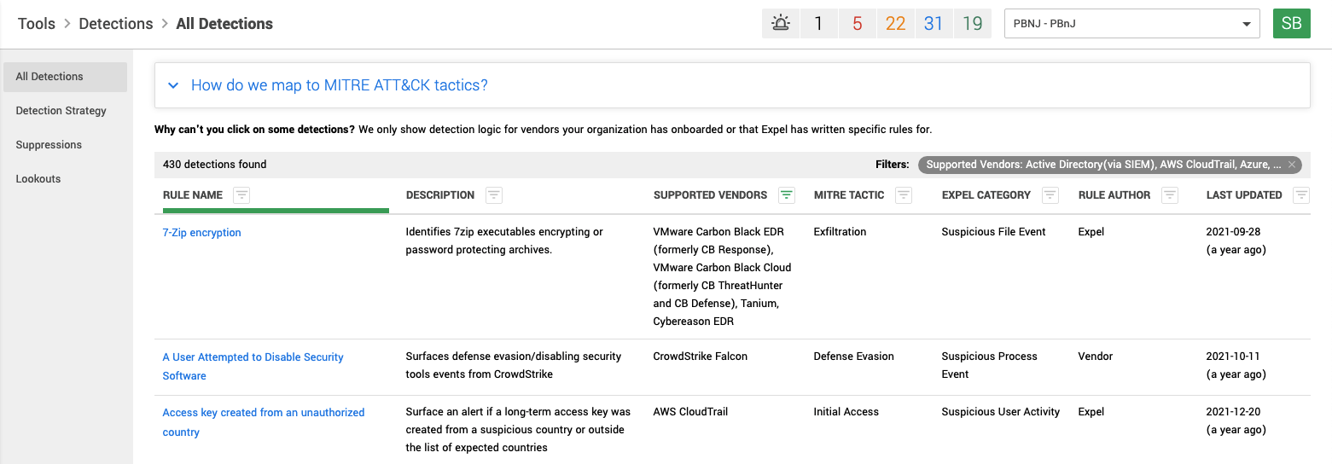Open the Rule Name column filter
Viewport: 1332px width, 464px height.
(241, 195)
